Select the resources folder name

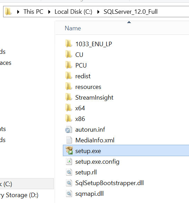coord(88,87)
